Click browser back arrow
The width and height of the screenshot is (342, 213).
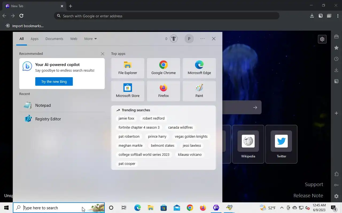(4, 16)
